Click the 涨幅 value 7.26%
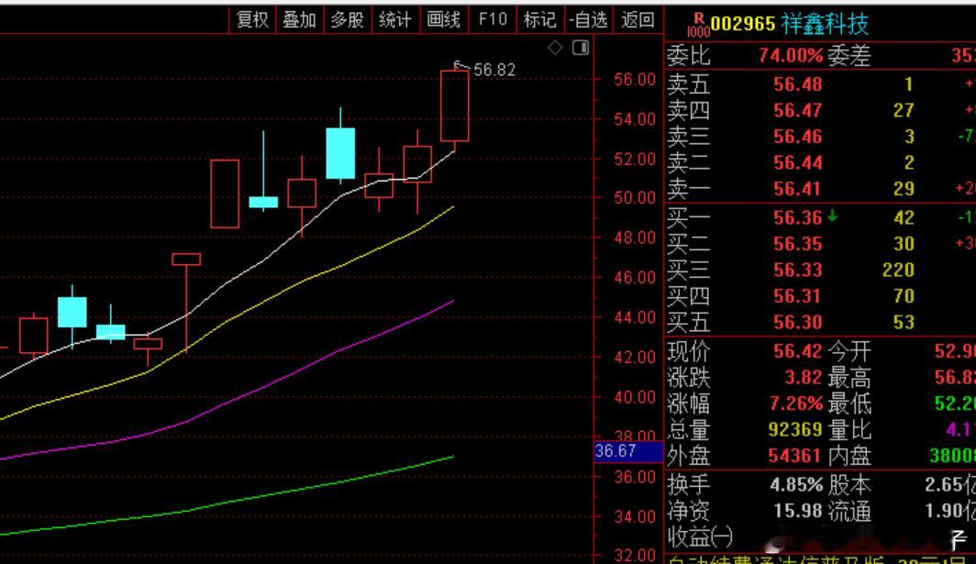Image resolution: width=976 pixels, height=564 pixels. pos(796,404)
